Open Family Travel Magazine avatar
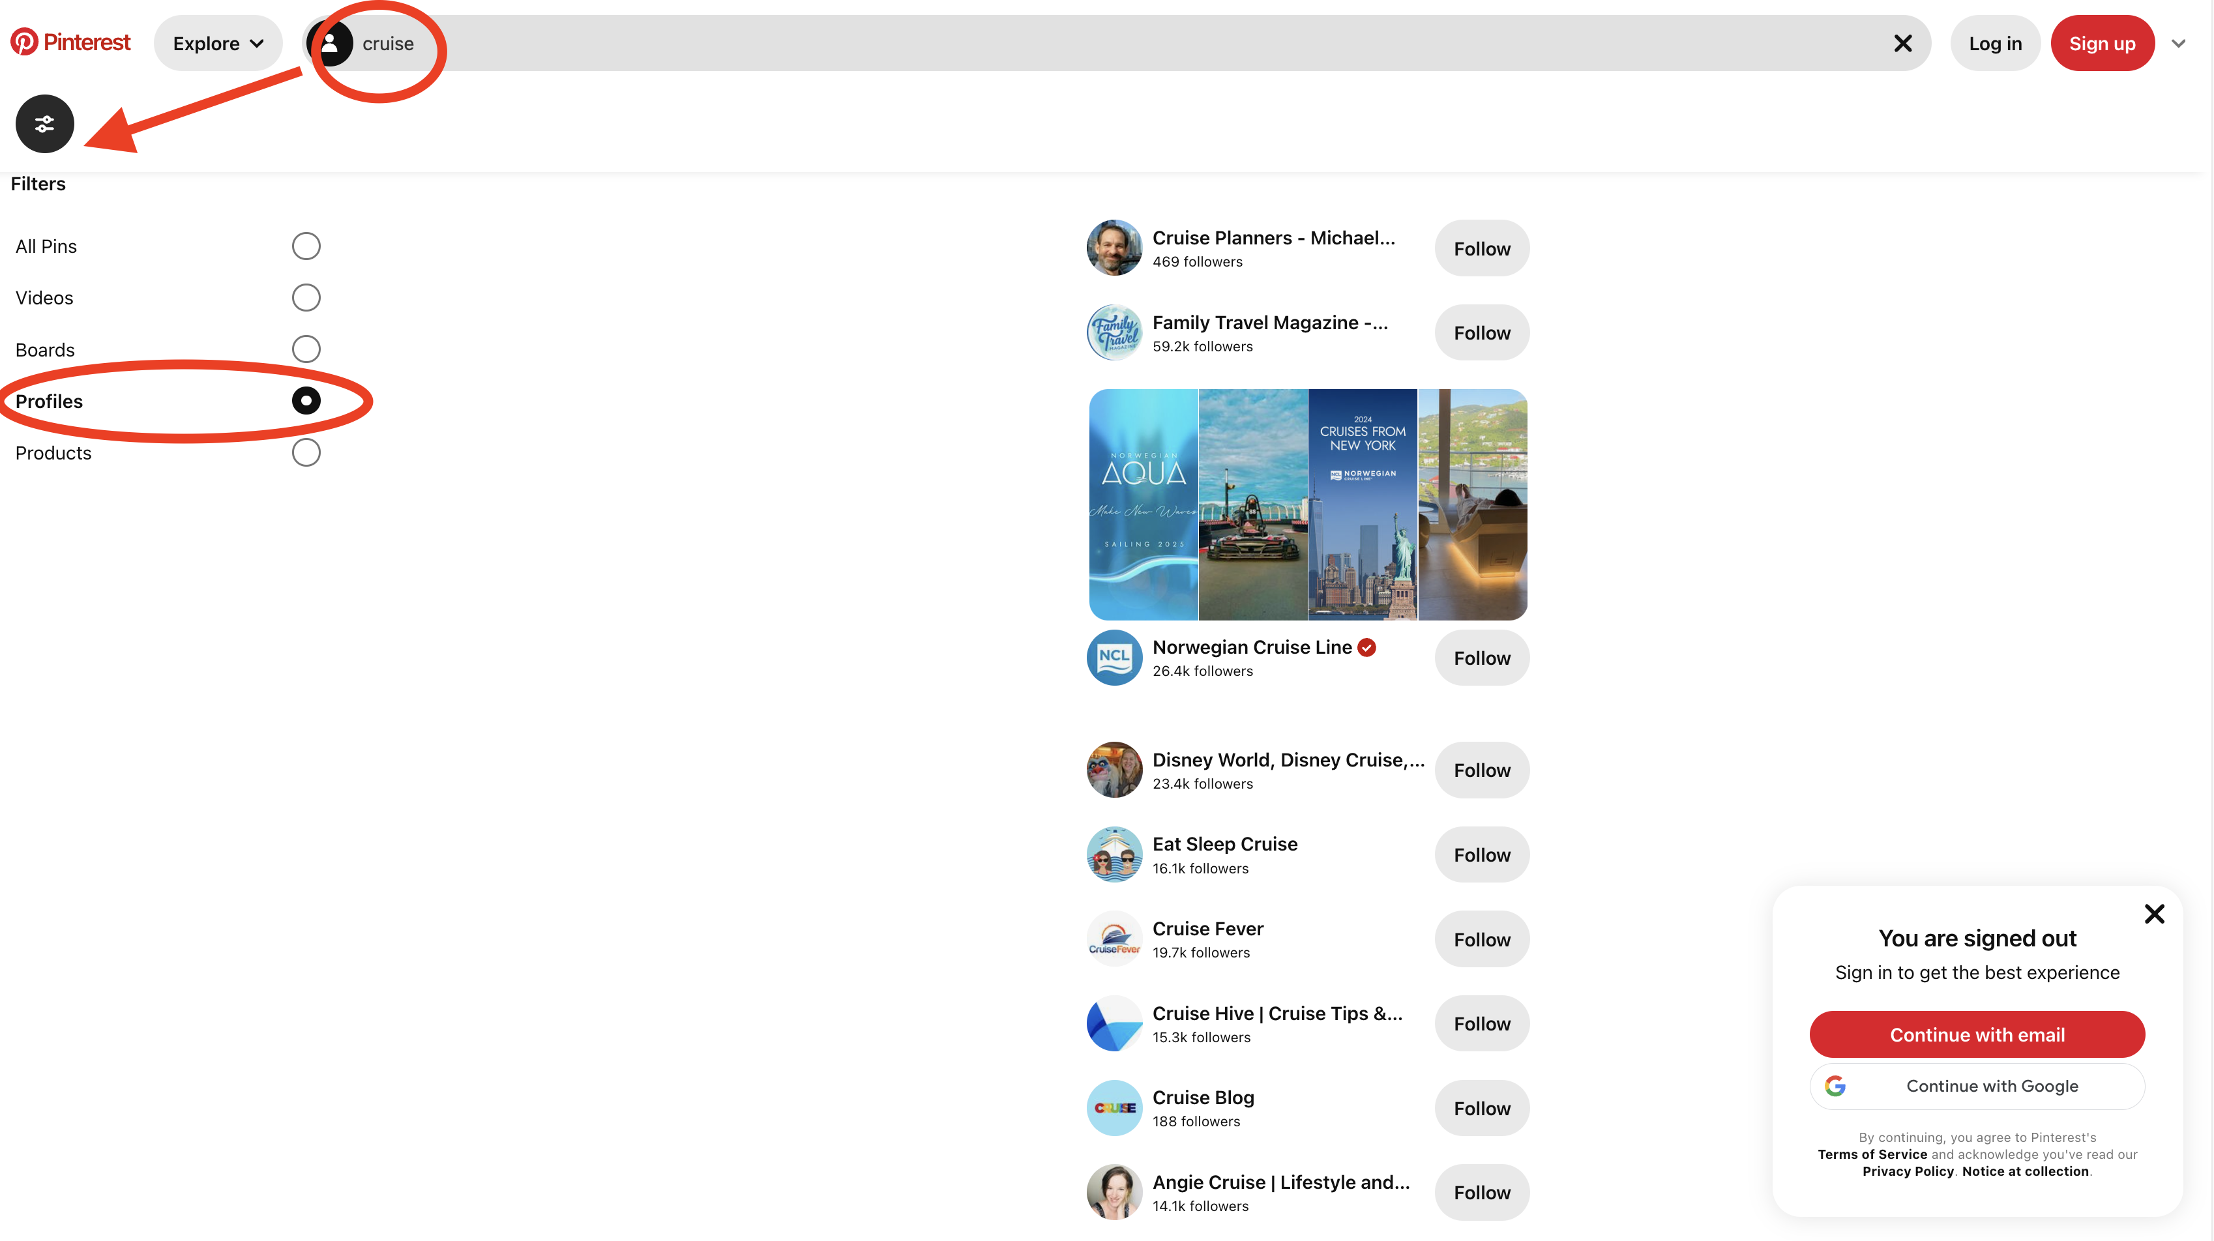This screenshot has width=2214, height=1241. 1115,332
